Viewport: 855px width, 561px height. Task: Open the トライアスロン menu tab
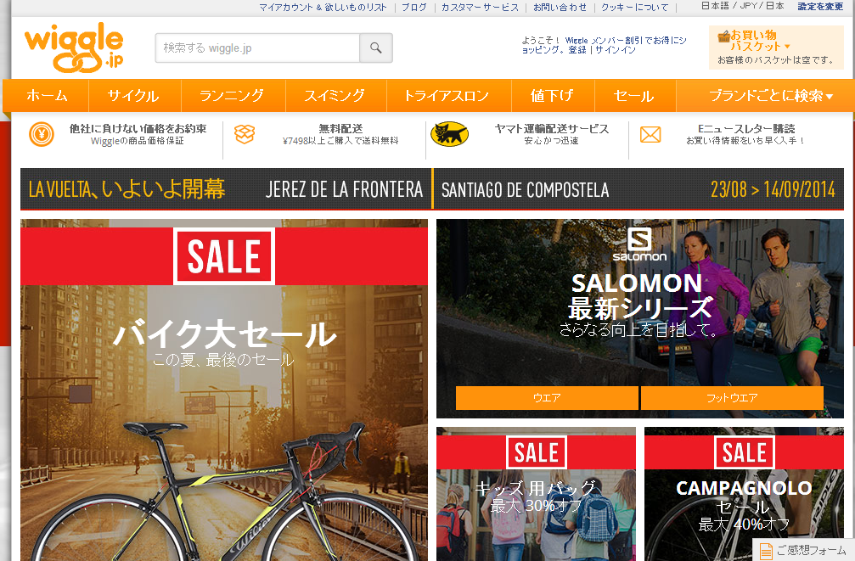447,96
